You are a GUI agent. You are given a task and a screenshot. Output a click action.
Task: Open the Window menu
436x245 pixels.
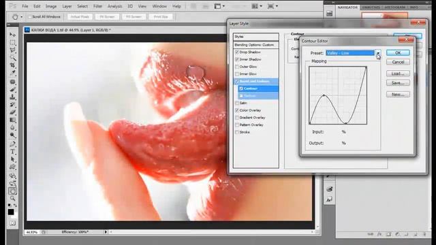pyautogui.click(x=159, y=6)
